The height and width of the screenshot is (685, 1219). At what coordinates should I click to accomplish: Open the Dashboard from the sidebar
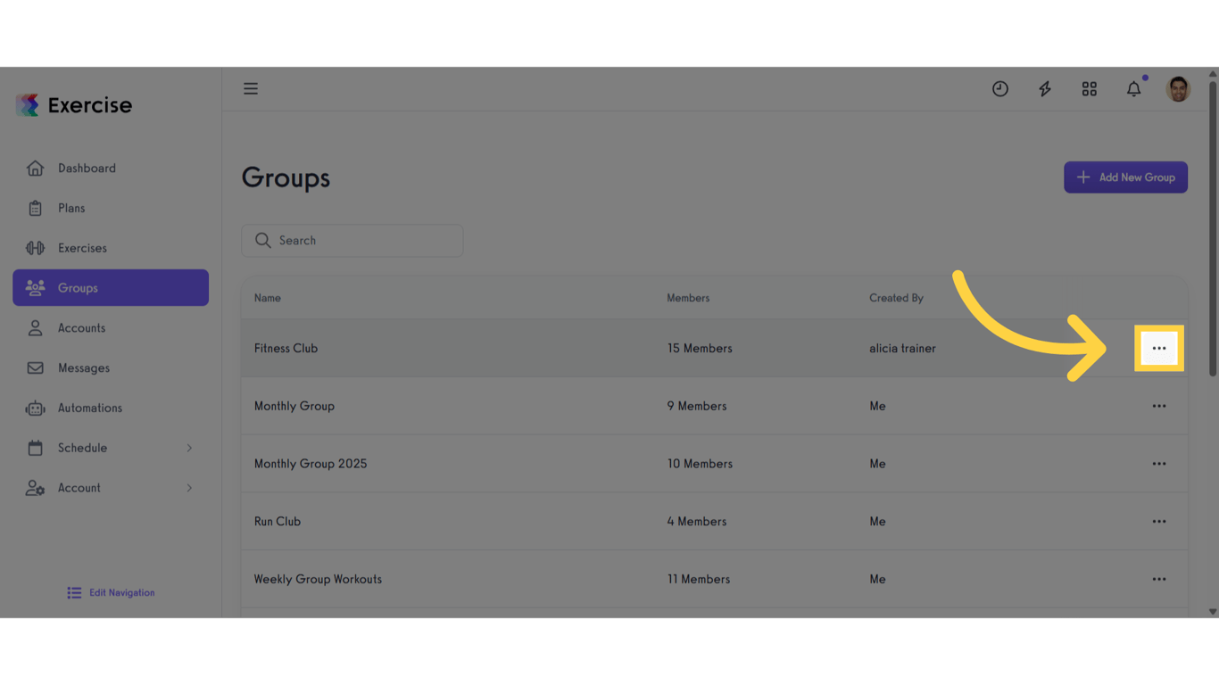point(87,168)
